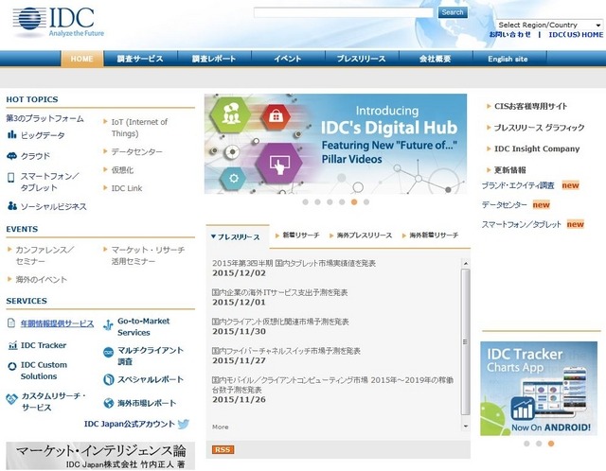Select the orange third Tracker app ad dot

click(551, 444)
